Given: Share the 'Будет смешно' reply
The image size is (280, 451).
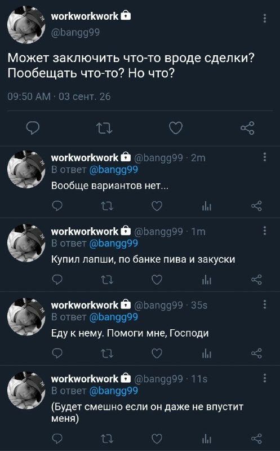Looking at the screenshot, I should 256,439.
